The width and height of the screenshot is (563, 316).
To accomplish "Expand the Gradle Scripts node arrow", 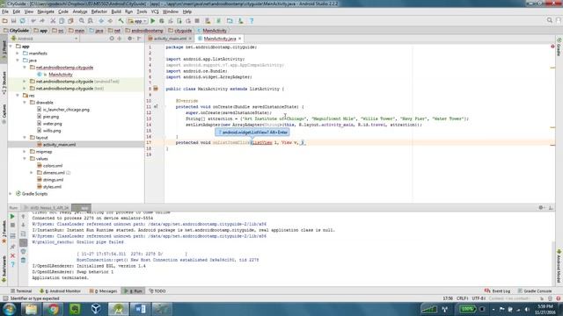I will click(11, 194).
